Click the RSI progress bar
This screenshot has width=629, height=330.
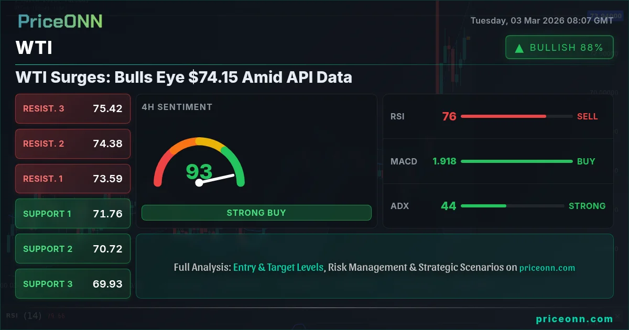(516, 116)
